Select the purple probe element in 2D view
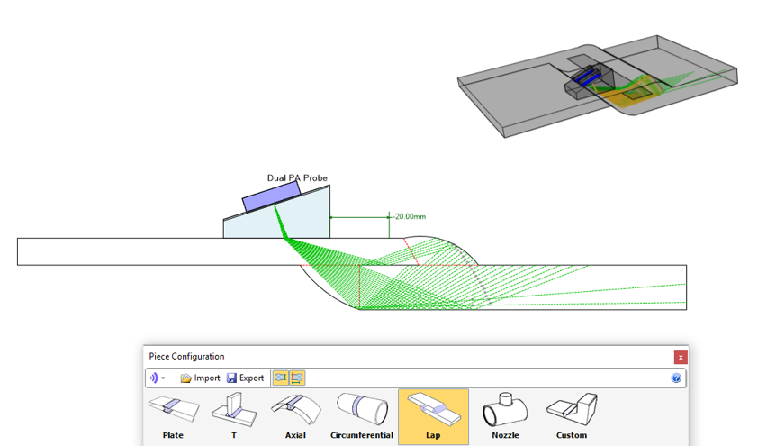The image size is (758, 446). [271, 197]
